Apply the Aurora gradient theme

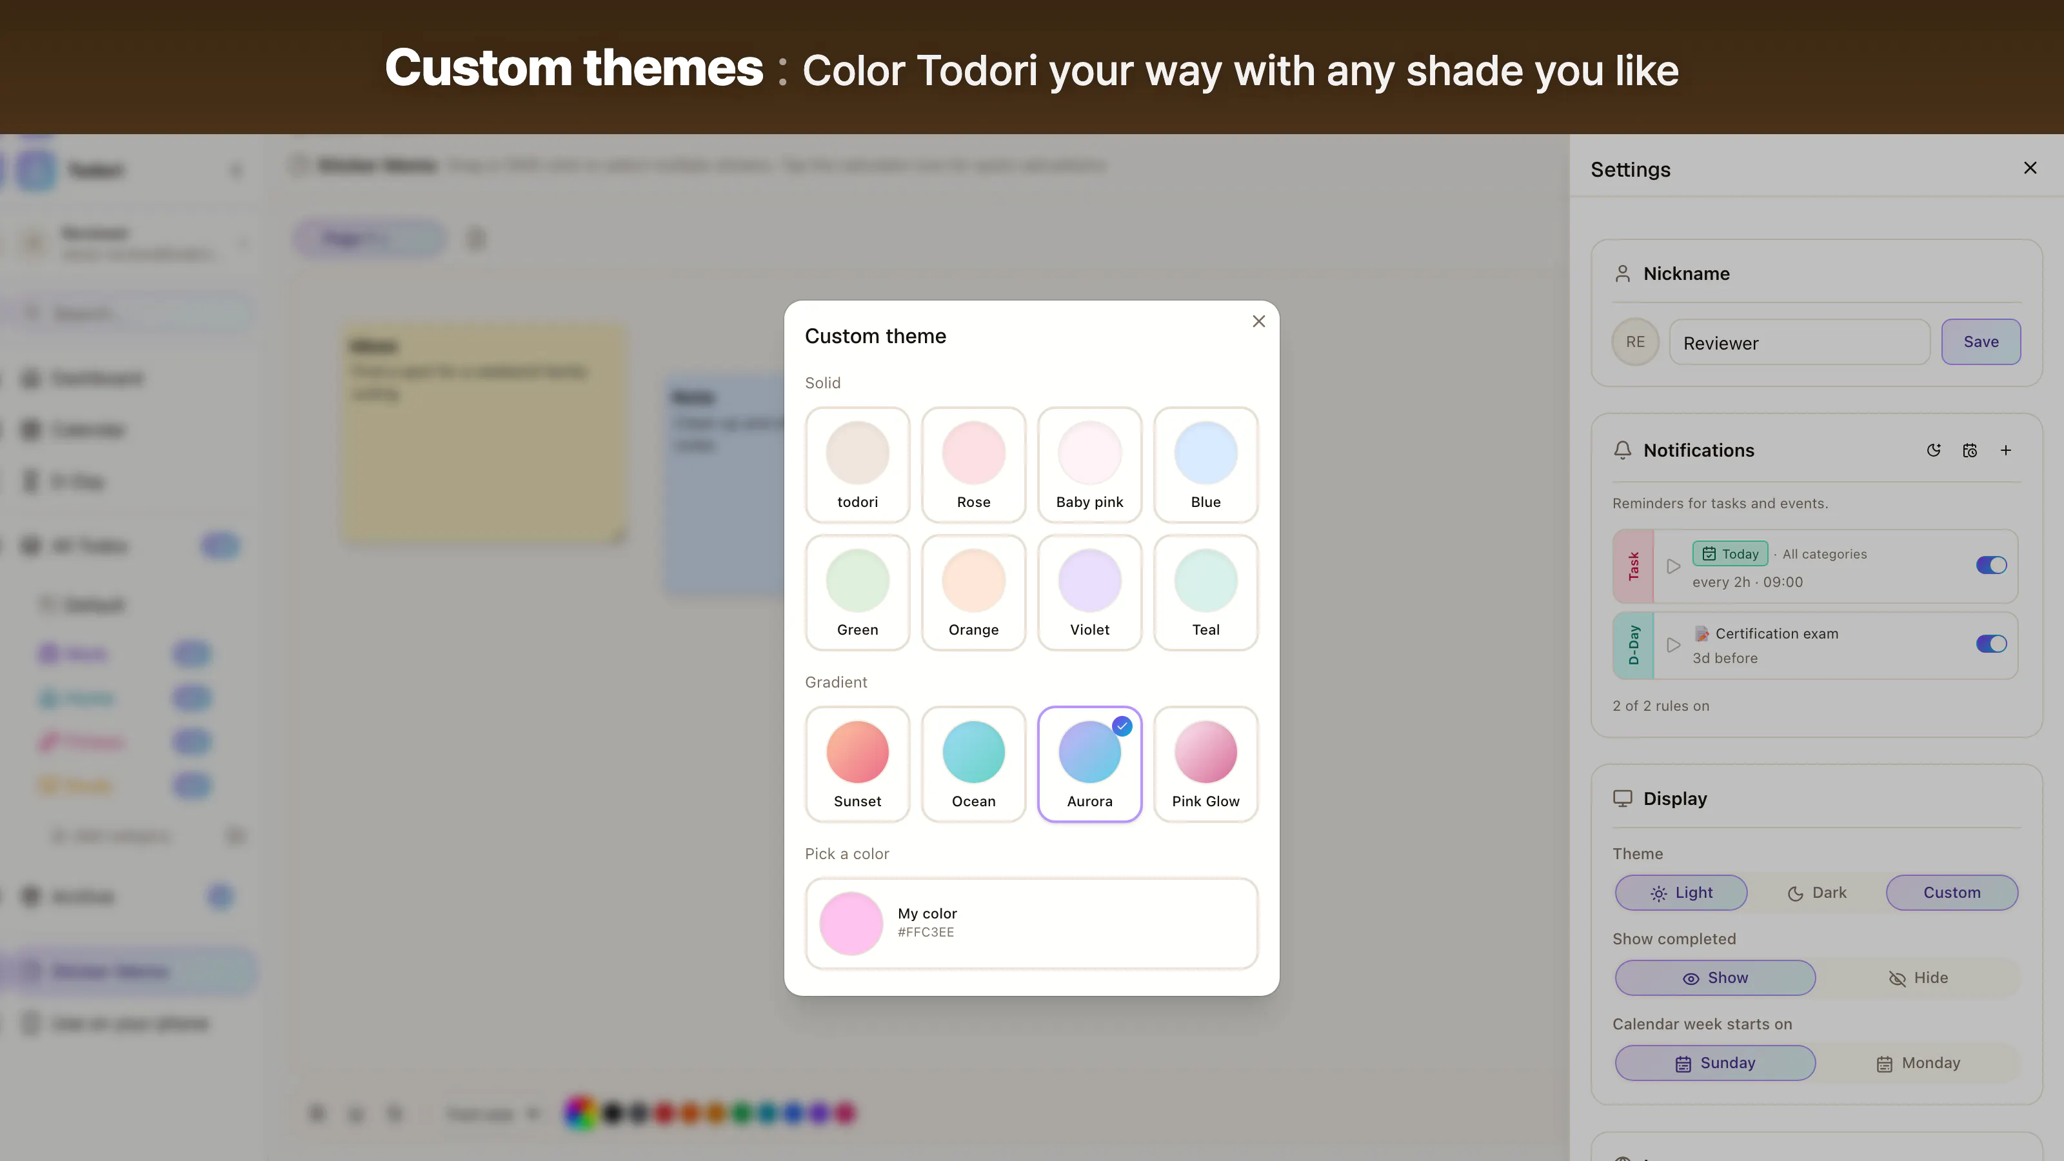1089,764
